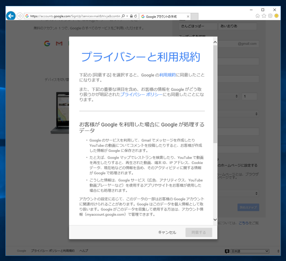This screenshot has height=261, width=286.
Task: Open a new blank tab
Action: click(194, 16)
